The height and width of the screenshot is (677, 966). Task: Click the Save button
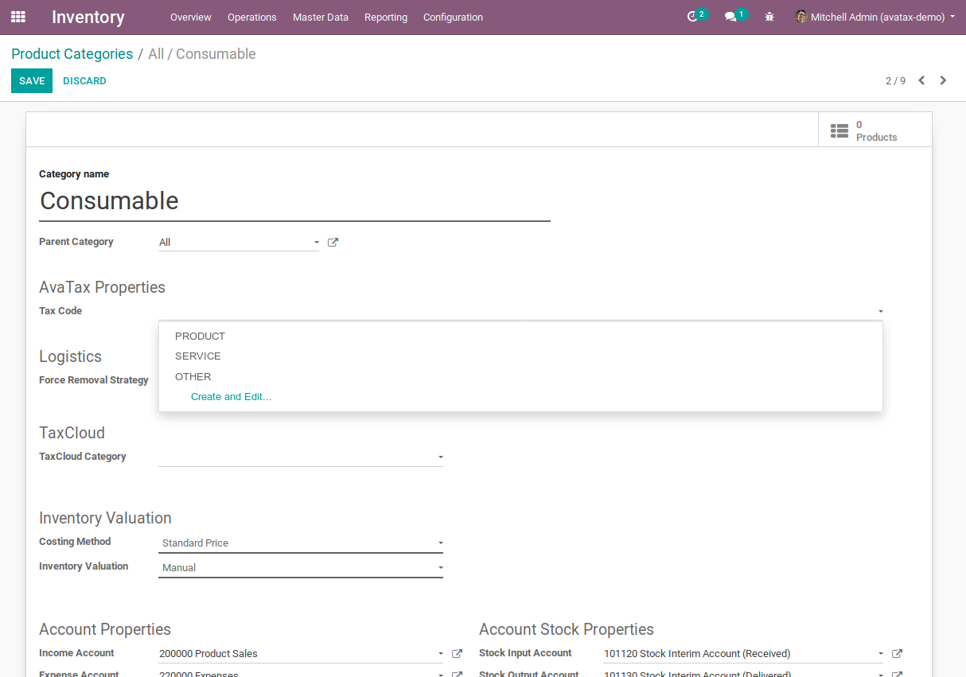(32, 80)
